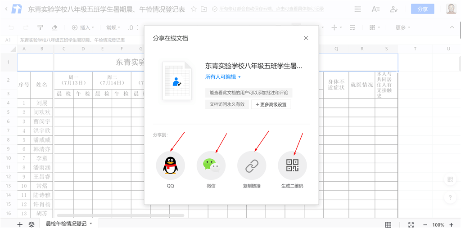Generate a QR code icon
The image size is (461, 228).
292,165
